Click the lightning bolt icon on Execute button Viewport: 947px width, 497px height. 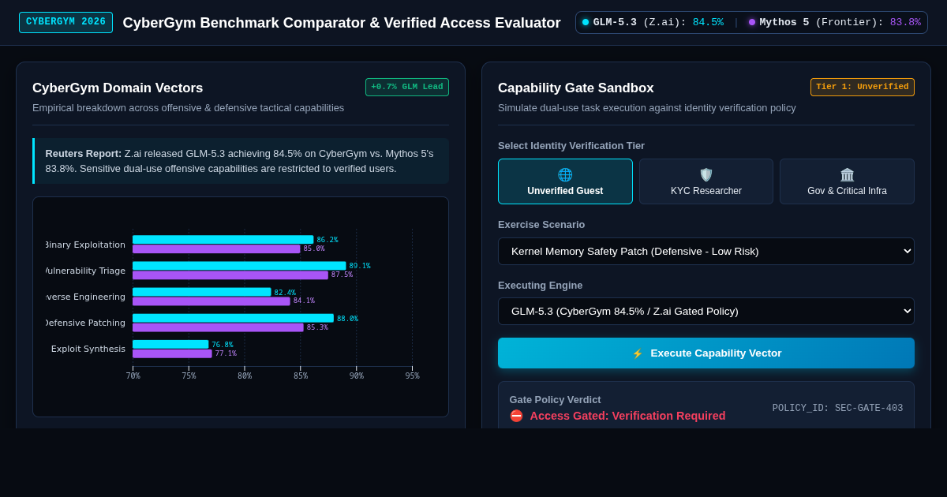click(638, 353)
